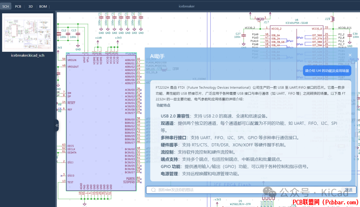Screen dimensions: 360x207
Task: Click the IOT_36B pin label on U6
Action: 317,36
